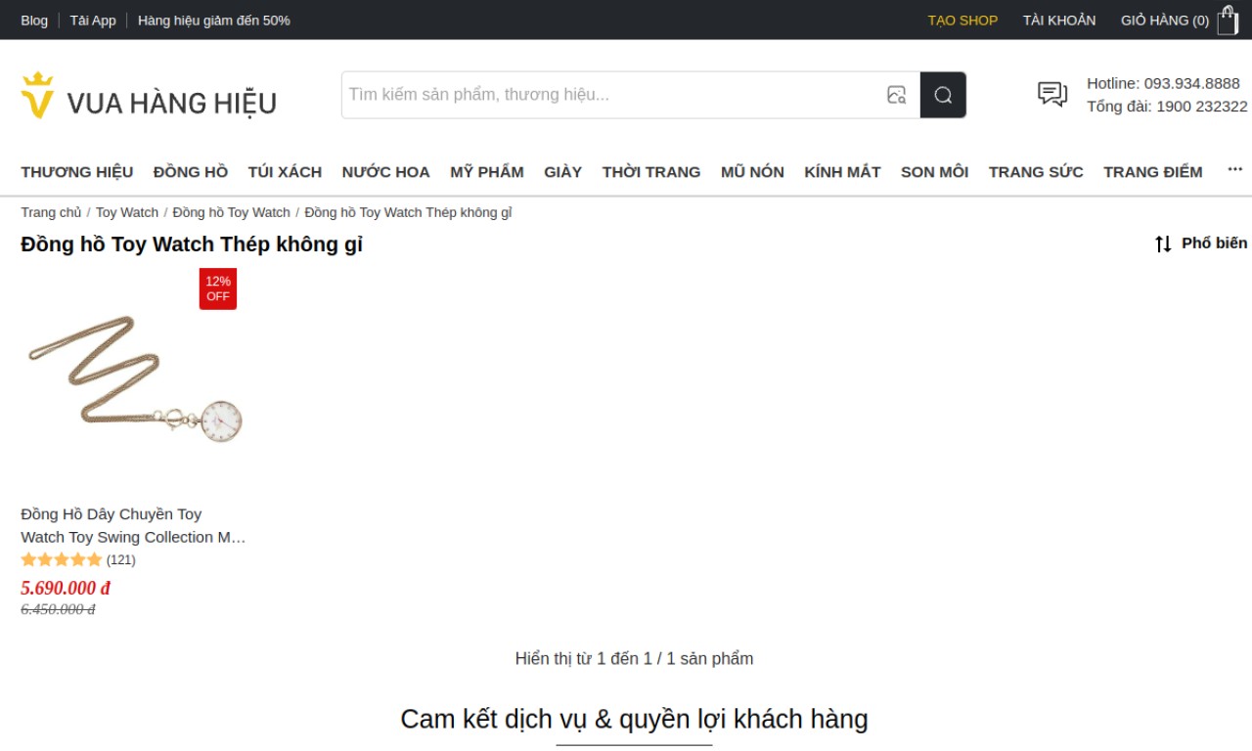This screenshot has width=1252, height=751.
Task: Open MỸ PHẨM category menu
Action: tap(487, 172)
